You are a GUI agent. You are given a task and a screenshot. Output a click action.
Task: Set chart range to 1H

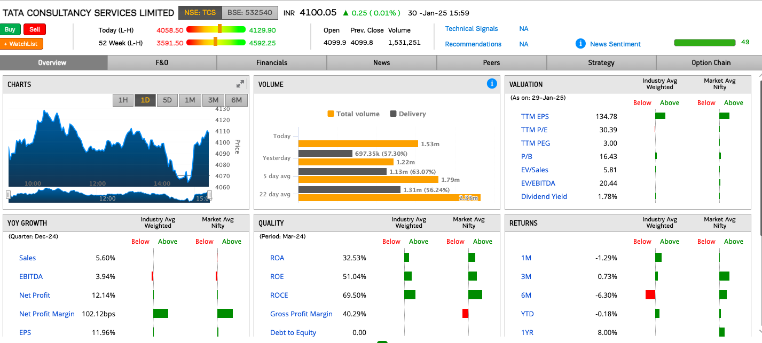(123, 100)
